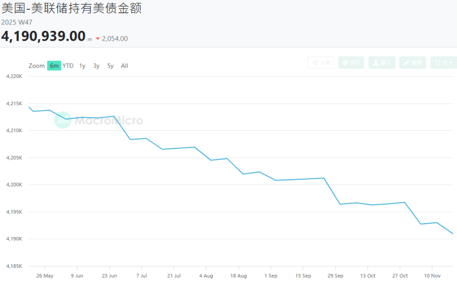This screenshot has width=457, height=281.
Task: Click the red down-arrow change indicator
Action: tap(98, 39)
